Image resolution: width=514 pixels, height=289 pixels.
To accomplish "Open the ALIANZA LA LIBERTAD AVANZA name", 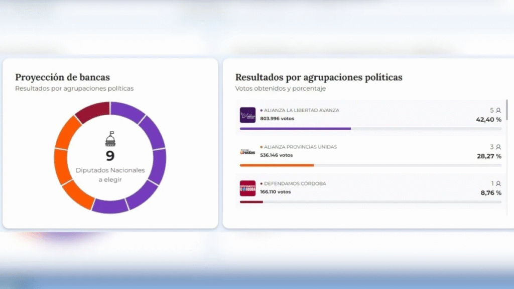I will 301,110.
